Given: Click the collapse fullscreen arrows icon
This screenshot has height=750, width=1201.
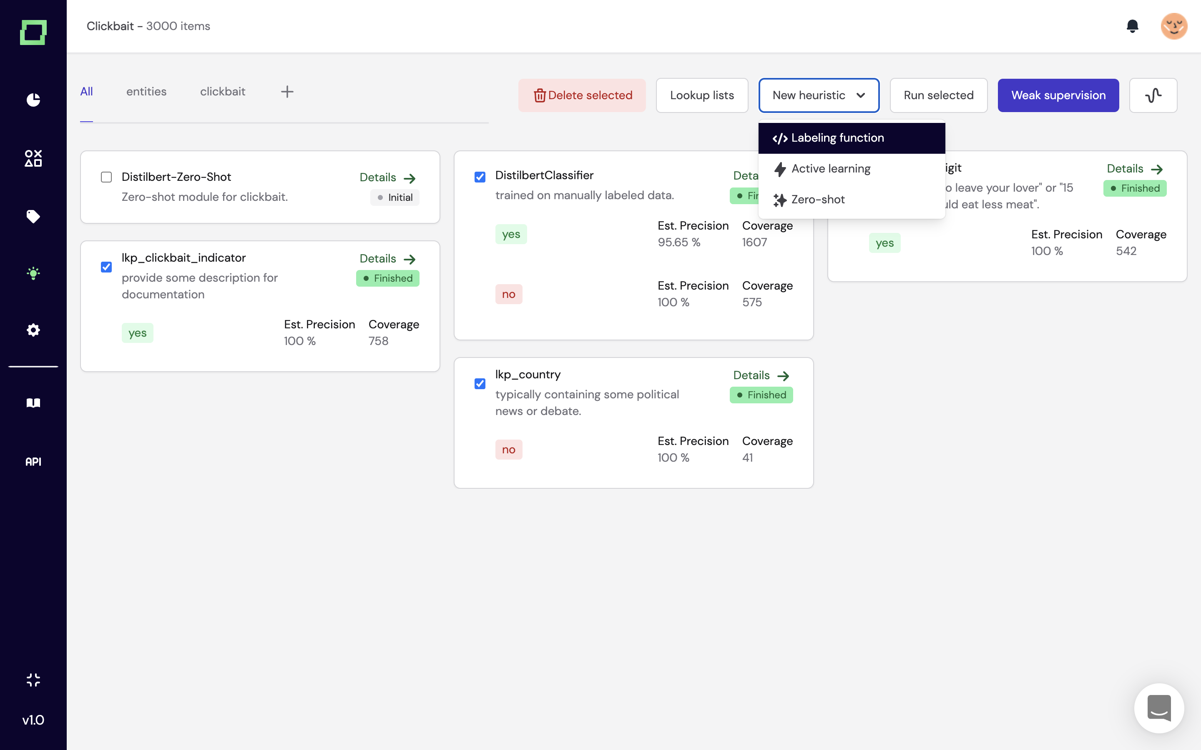Looking at the screenshot, I should 33,680.
